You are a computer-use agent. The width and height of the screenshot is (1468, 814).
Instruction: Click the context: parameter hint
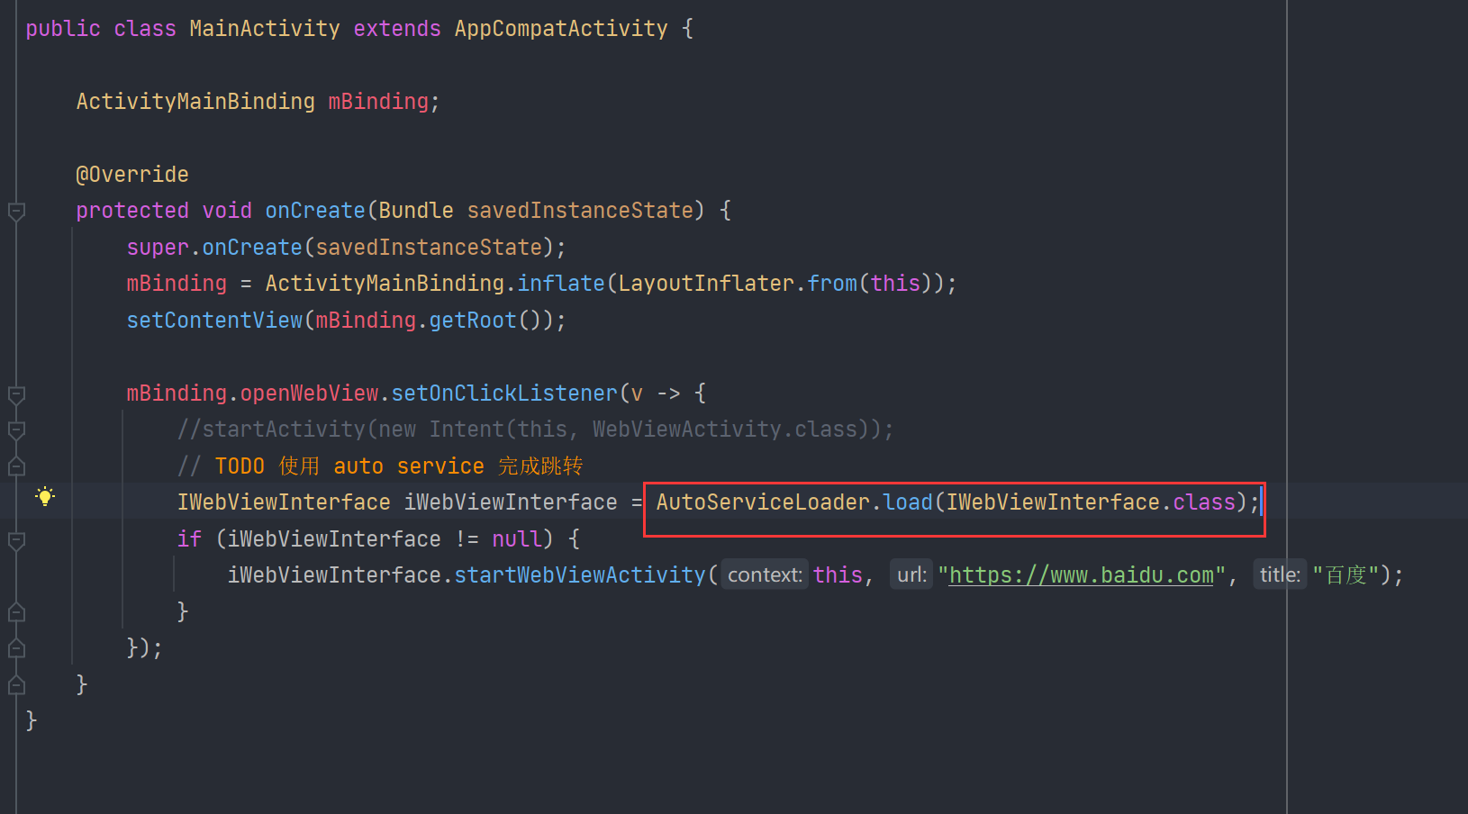pos(763,574)
